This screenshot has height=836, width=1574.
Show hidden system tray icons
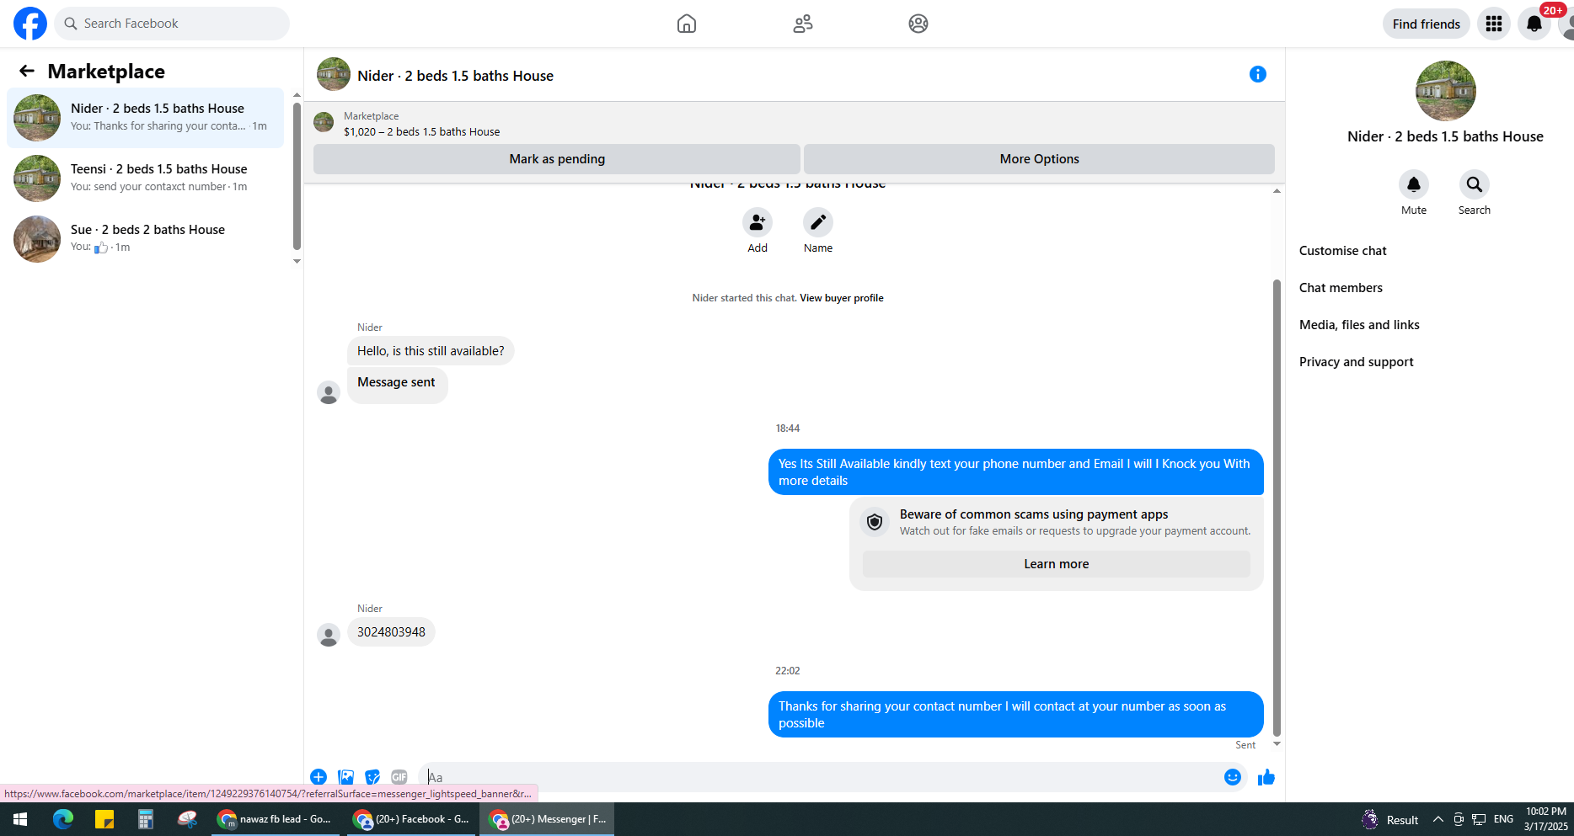(1438, 819)
